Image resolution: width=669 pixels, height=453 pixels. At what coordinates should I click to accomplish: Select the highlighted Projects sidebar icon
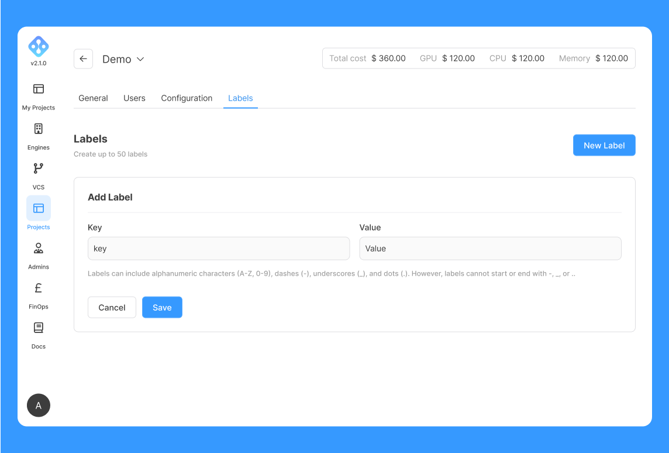point(39,208)
